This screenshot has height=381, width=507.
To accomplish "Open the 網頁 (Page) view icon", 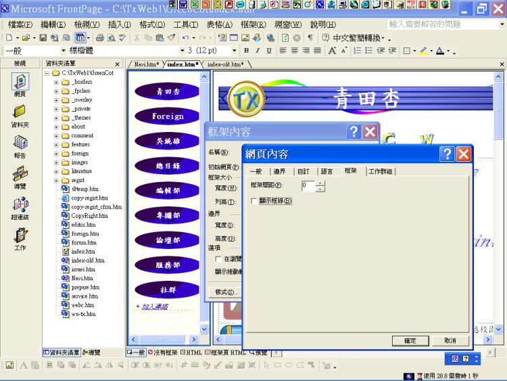I will pos(20,84).
